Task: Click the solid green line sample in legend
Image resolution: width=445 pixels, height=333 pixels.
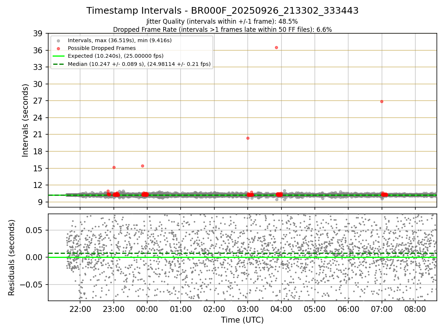Action: pyautogui.click(x=58, y=56)
